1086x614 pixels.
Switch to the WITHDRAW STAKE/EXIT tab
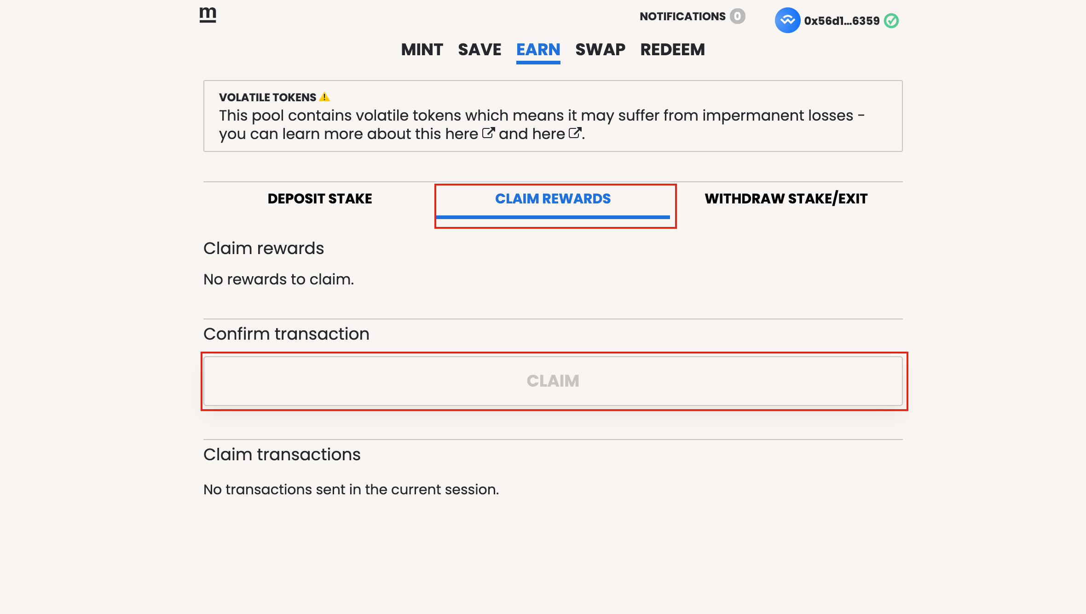click(786, 199)
